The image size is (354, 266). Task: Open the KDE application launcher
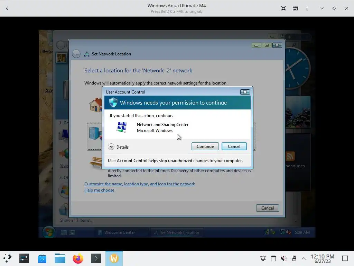(8, 258)
